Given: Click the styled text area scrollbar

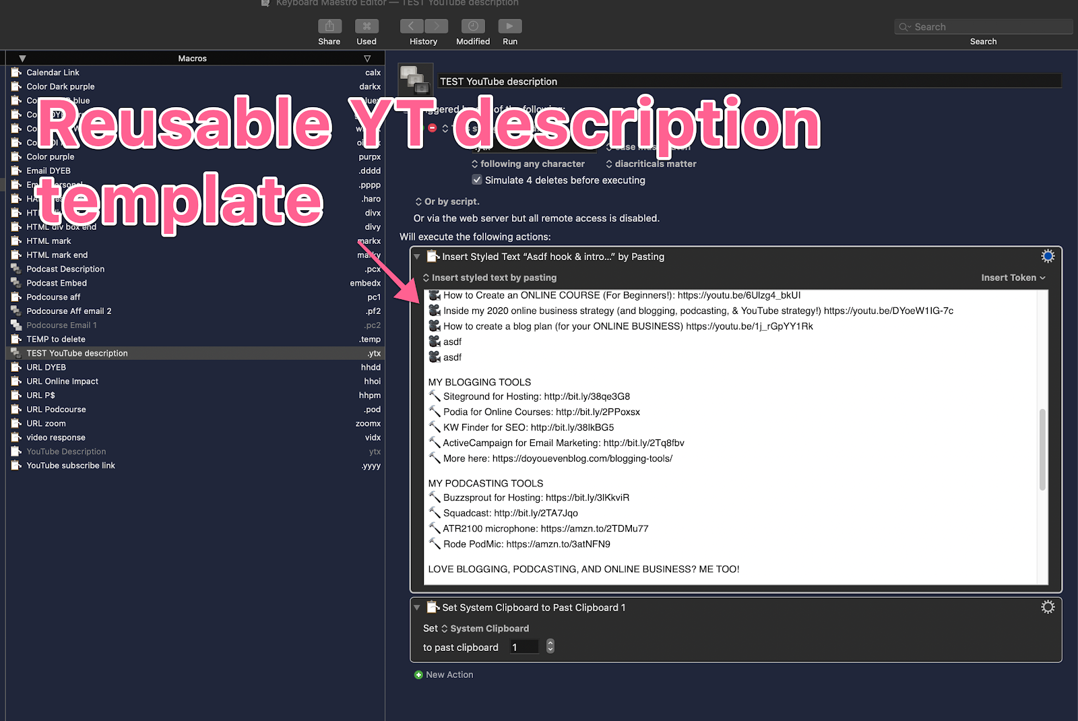Looking at the screenshot, I should 1043,449.
